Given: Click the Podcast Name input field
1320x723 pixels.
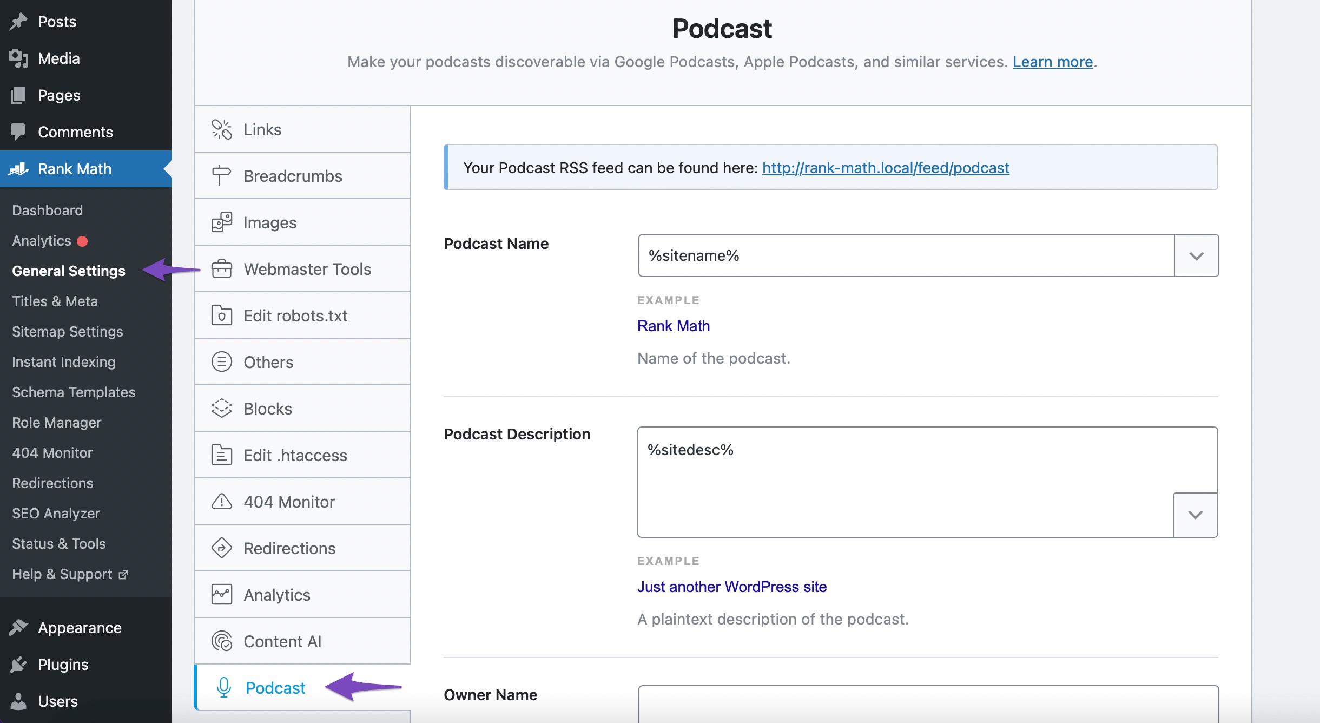Looking at the screenshot, I should point(906,255).
